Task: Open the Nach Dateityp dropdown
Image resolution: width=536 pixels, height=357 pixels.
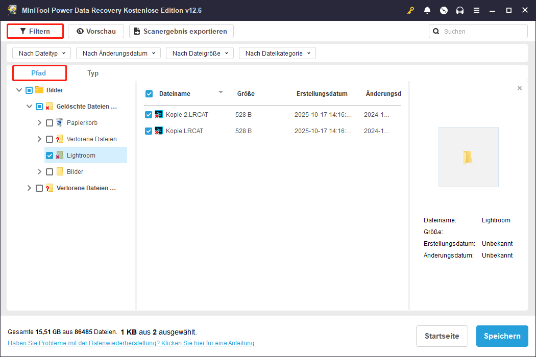Action: tap(41, 53)
